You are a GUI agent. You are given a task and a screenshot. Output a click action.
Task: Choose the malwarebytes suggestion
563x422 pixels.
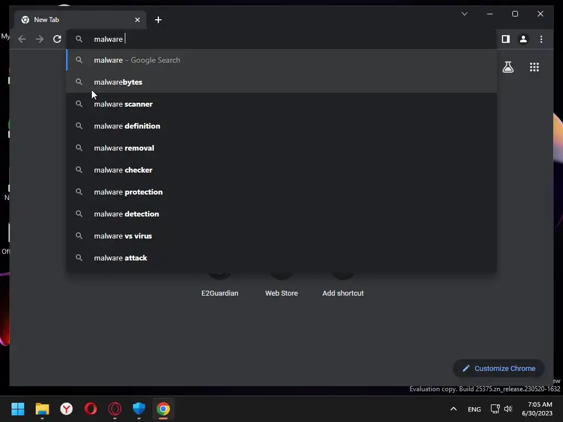pos(282,82)
